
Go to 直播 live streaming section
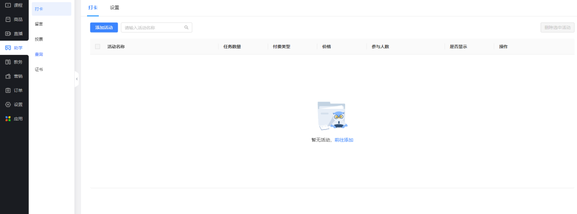point(14,34)
